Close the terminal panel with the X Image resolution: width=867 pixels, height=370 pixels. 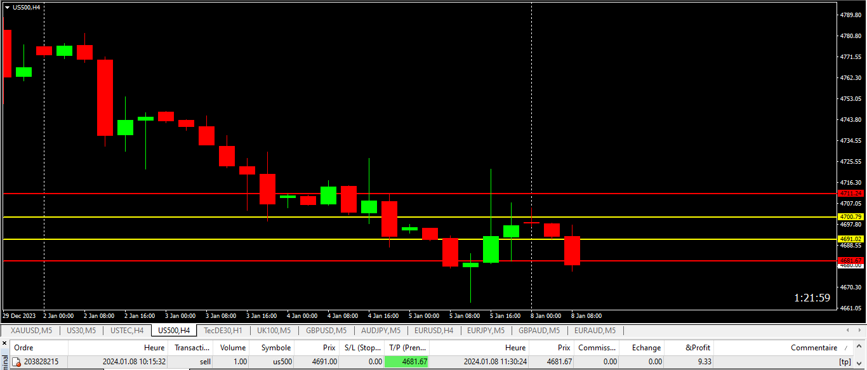(4, 343)
